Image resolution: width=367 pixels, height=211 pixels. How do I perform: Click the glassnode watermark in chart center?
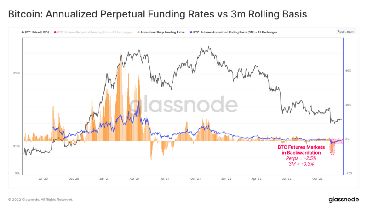click(183, 104)
